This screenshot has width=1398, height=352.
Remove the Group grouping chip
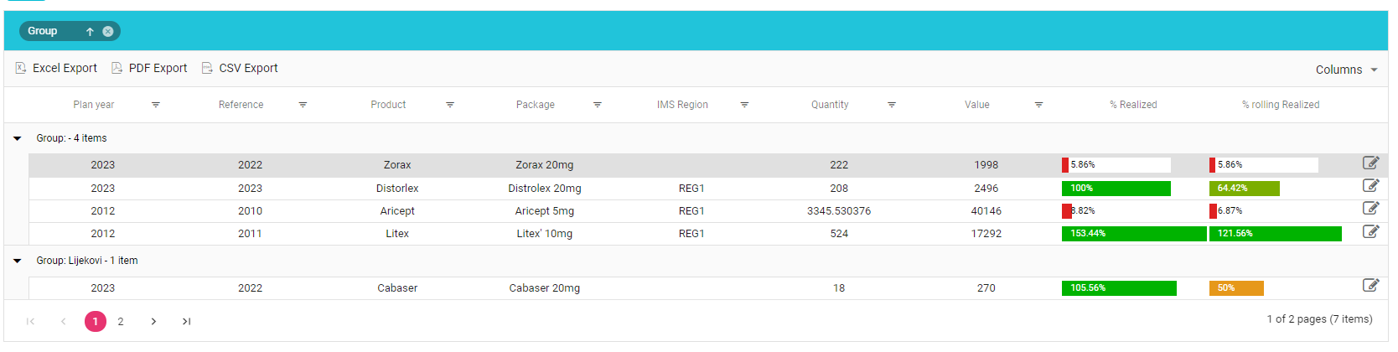[x=108, y=32]
